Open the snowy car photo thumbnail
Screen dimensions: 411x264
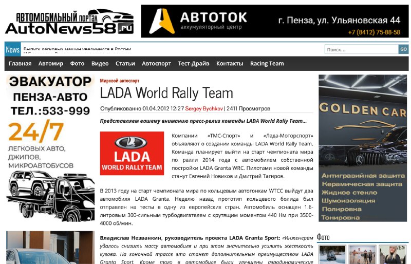[x=332, y=255]
